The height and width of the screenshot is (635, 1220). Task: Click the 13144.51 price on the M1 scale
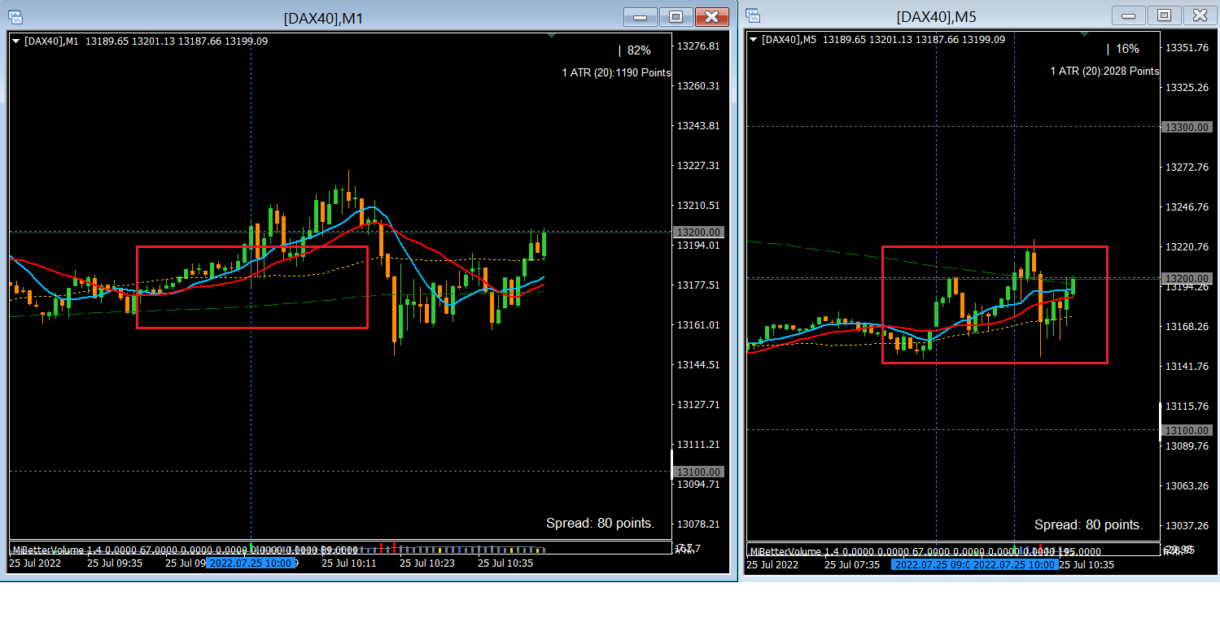point(698,365)
